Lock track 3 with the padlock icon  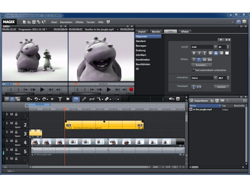[x=16, y=132]
